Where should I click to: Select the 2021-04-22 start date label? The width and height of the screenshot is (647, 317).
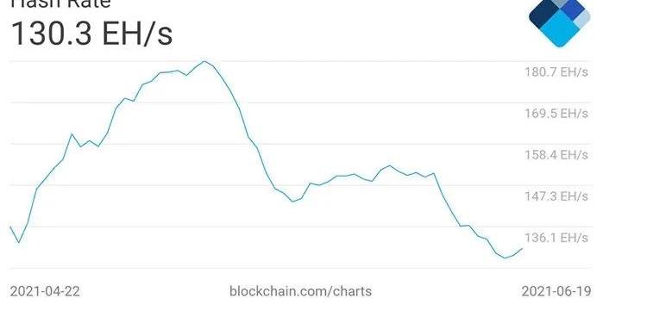pos(45,291)
